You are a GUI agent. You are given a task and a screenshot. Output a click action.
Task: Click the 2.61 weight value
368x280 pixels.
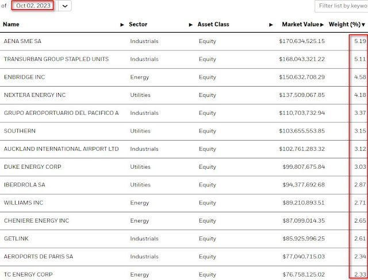[360, 239]
